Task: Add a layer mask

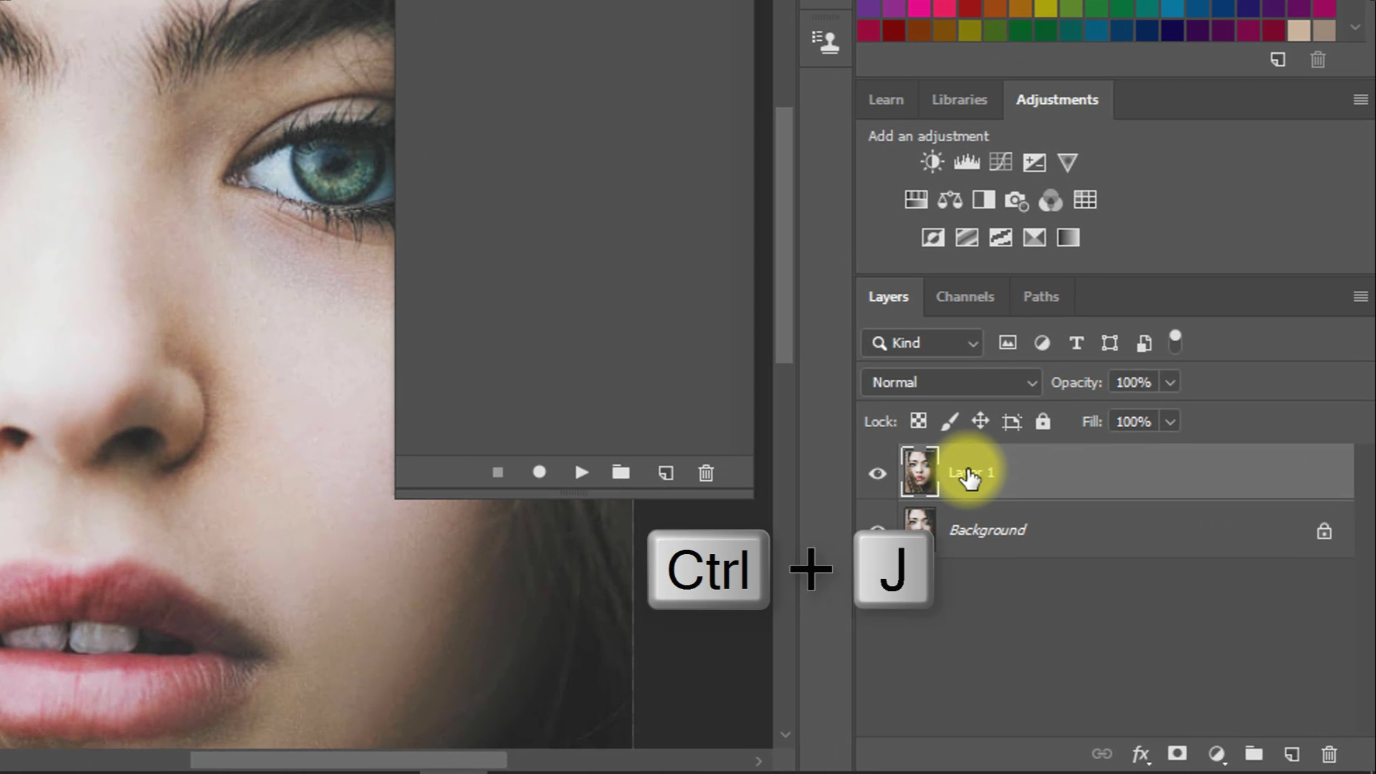Action: point(1177,753)
